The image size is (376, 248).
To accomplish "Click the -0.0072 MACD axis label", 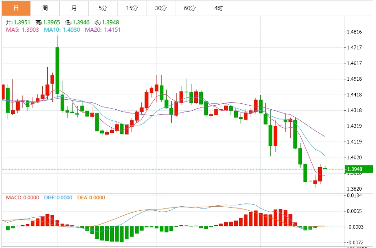I will tap(354, 242).
